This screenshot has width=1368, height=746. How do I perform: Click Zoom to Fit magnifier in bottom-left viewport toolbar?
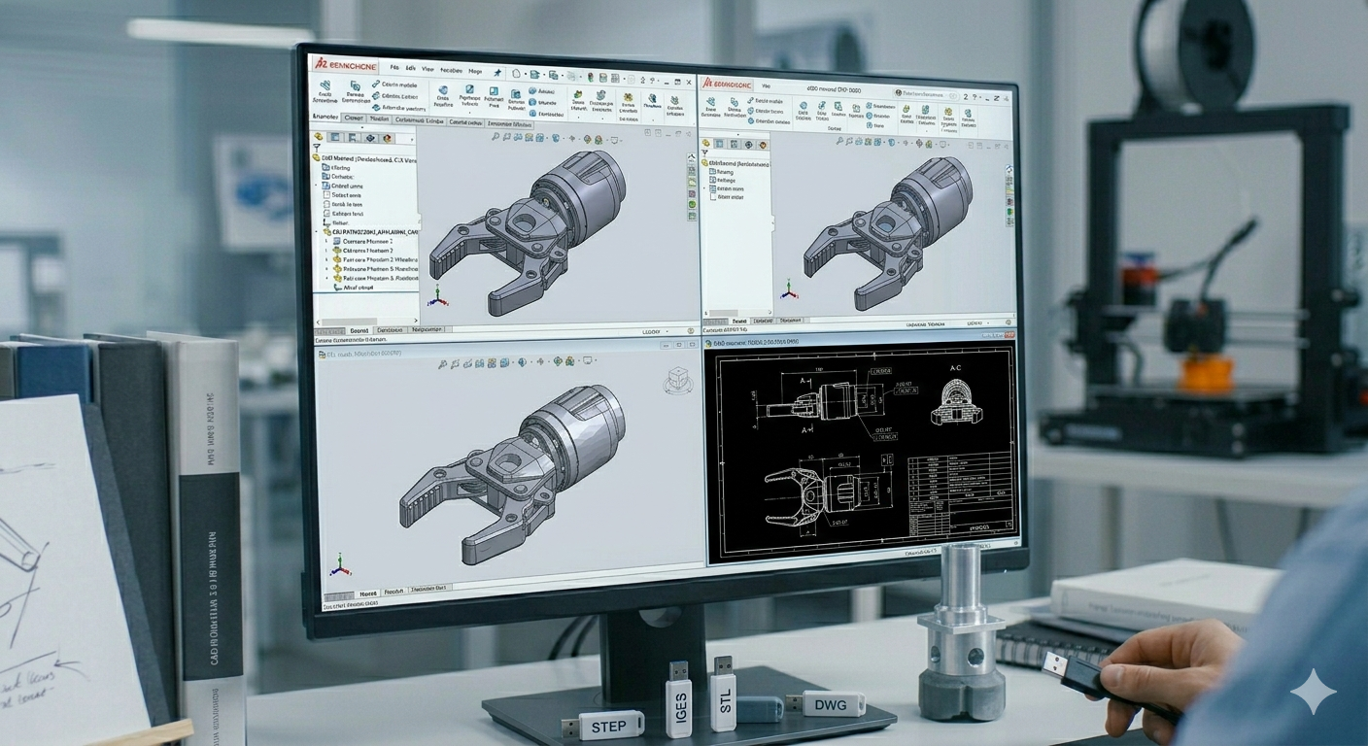(442, 364)
